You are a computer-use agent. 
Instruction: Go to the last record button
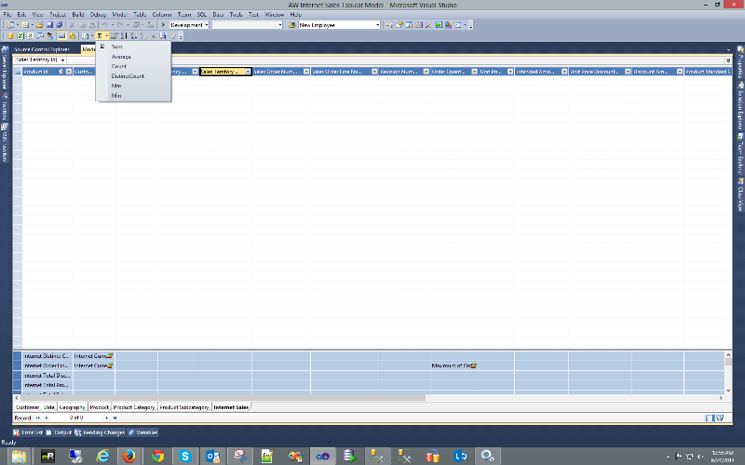tap(115, 418)
